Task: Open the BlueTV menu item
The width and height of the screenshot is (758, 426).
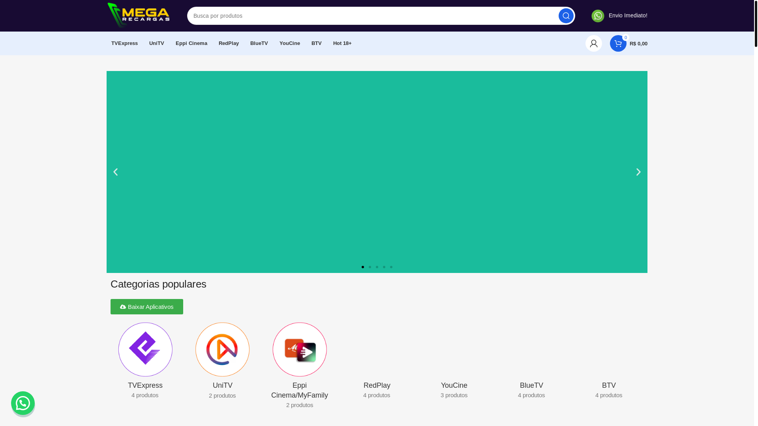Action: [259, 43]
